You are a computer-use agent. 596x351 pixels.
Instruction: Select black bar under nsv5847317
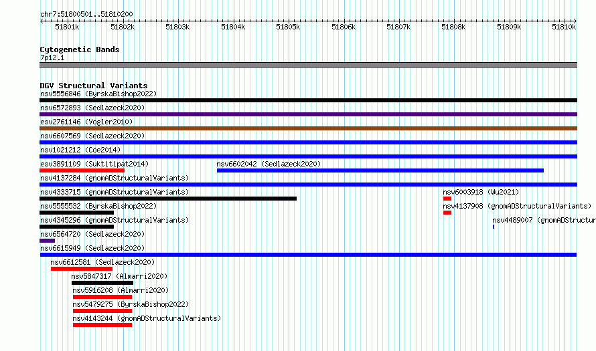pos(102,283)
